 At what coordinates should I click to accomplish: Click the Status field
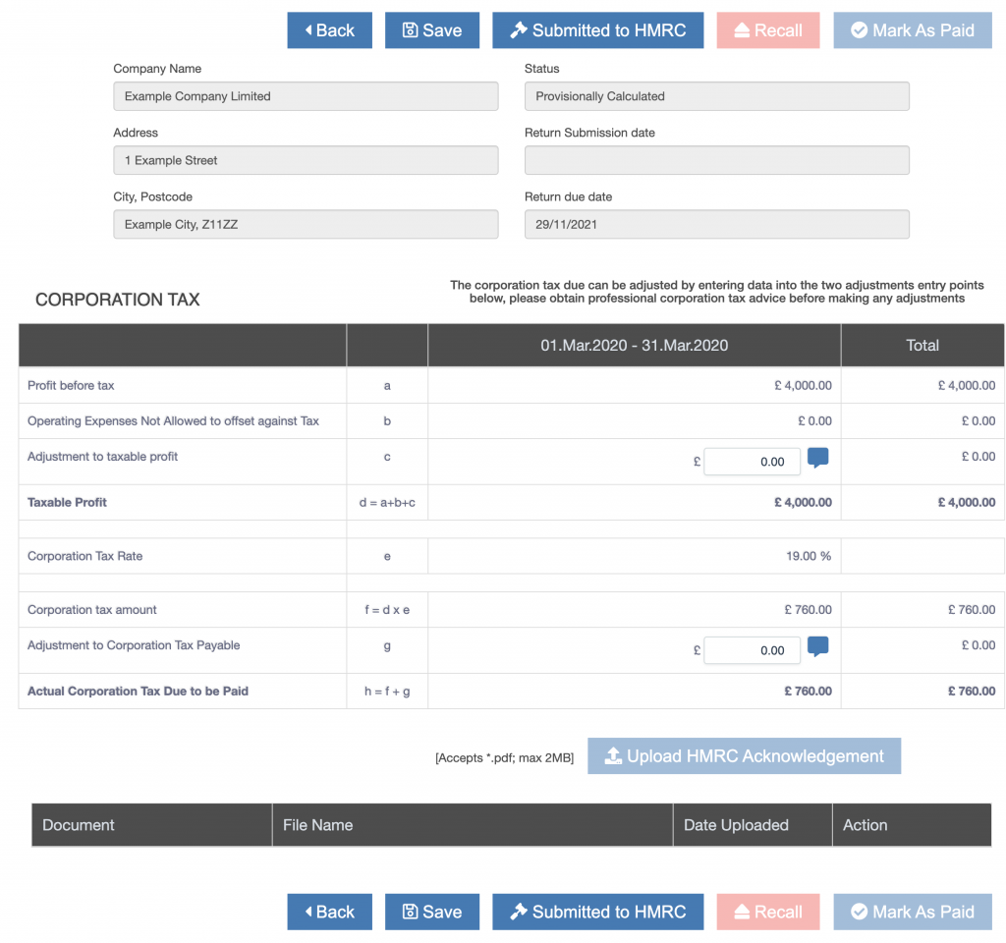716,96
